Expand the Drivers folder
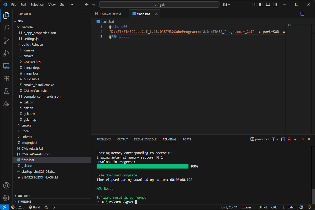The width and height of the screenshot is (315, 210). [x=19, y=137]
